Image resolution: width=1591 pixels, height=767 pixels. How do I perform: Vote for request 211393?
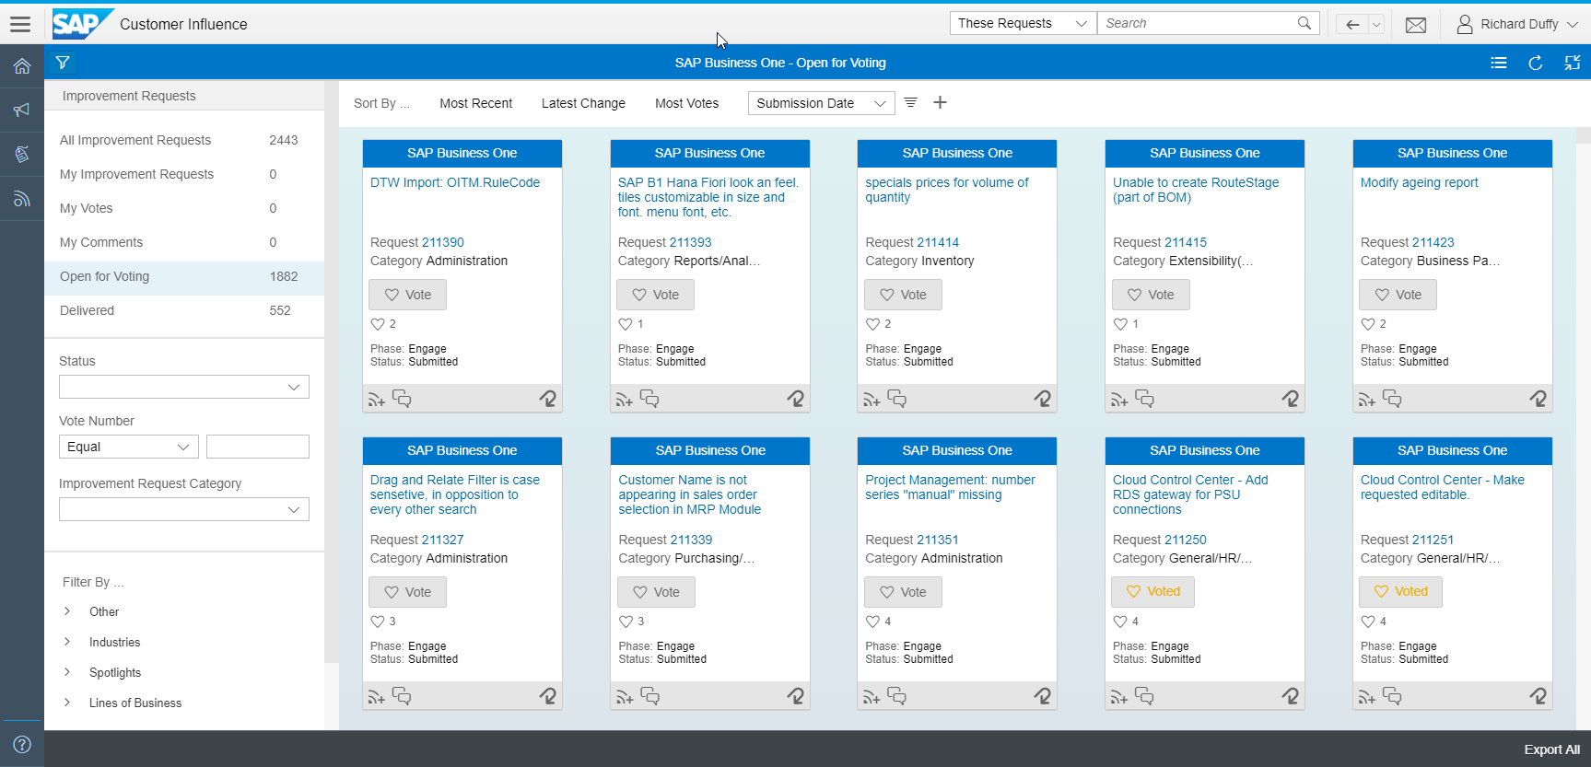[x=655, y=295]
